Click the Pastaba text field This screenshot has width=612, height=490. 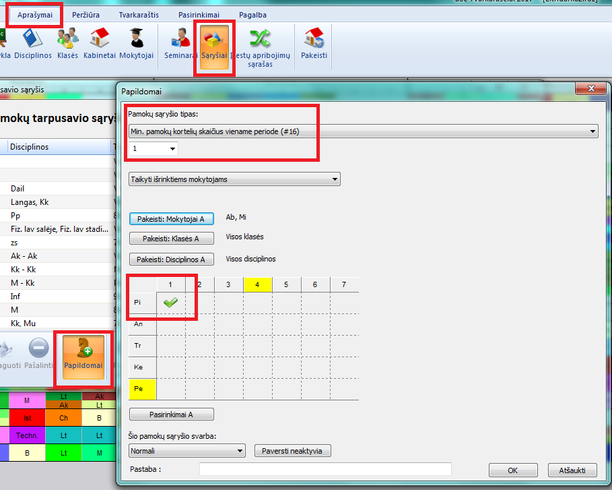[x=325, y=469]
